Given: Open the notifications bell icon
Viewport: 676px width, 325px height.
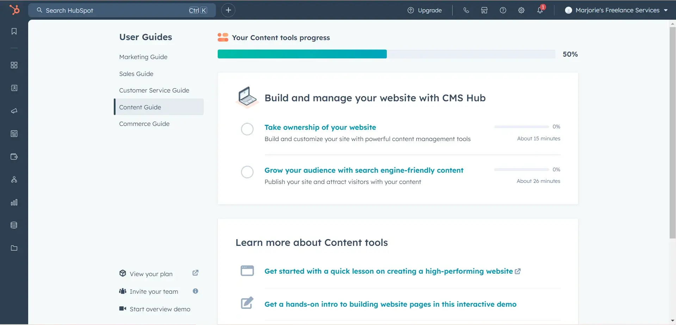Looking at the screenshot, I should coord(540,10).
